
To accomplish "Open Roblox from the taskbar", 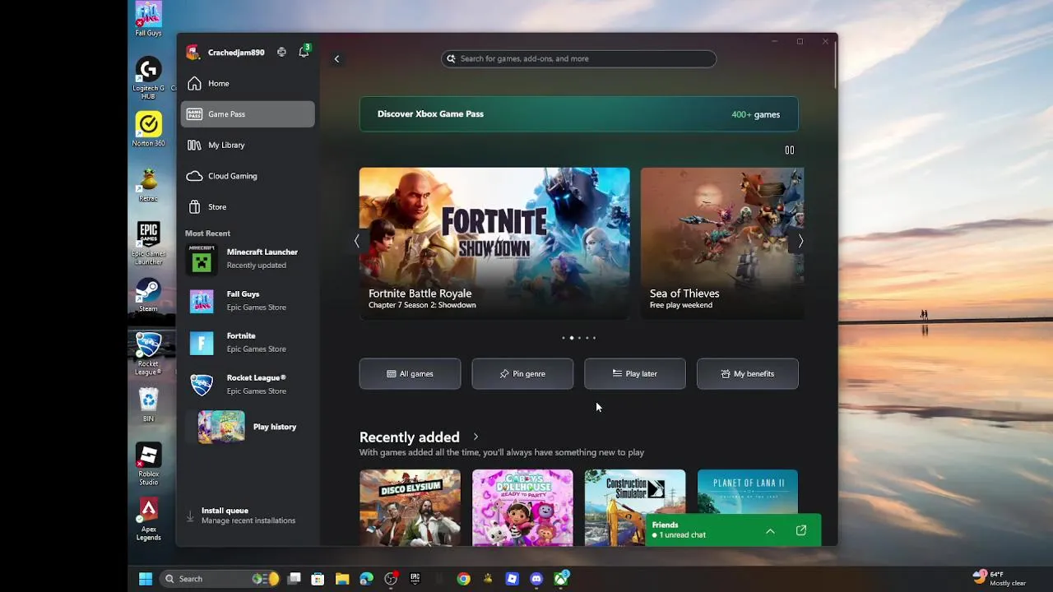I will [513, 579].
